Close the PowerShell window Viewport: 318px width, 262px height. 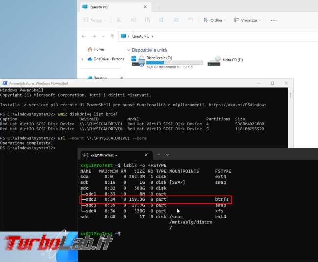[x=286, y=83]
